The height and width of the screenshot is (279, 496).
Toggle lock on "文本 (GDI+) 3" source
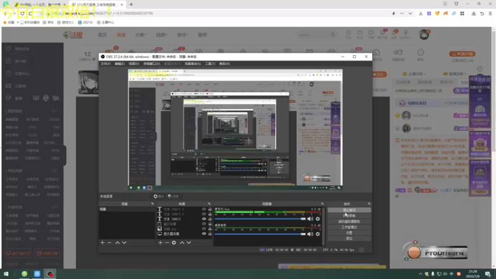210,209
